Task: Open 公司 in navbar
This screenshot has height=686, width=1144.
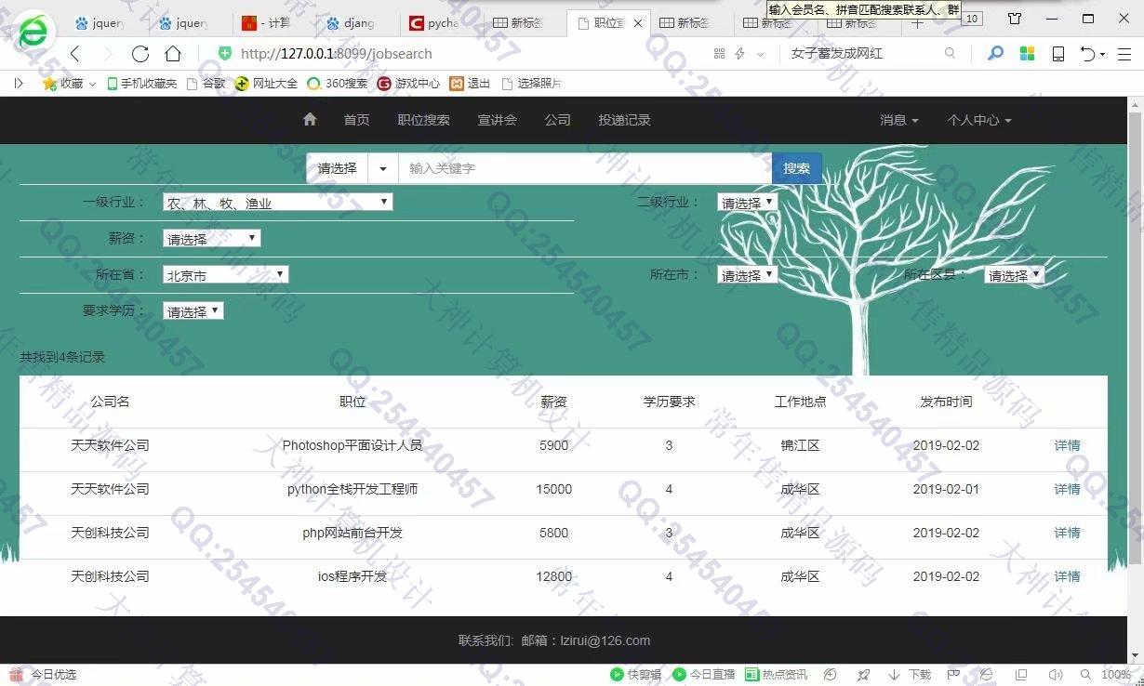Action: click(x=557, y=120)
